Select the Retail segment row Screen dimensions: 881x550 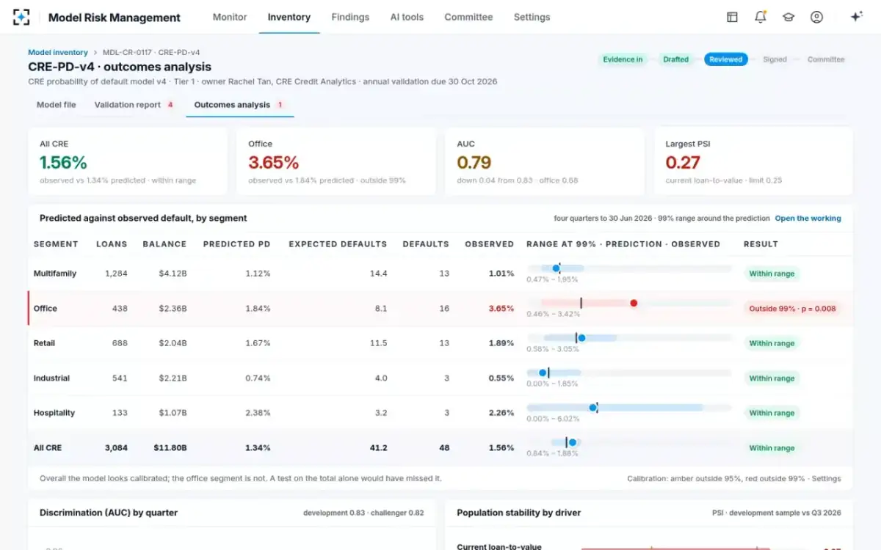coord(440,343)
